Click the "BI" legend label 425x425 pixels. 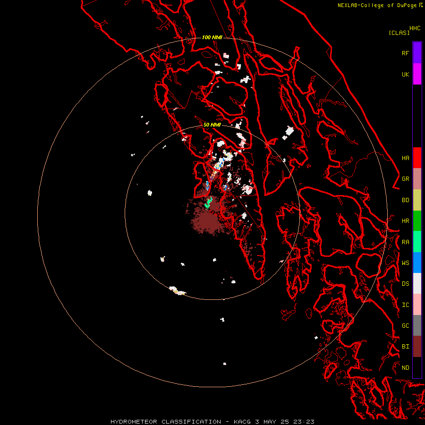coord(405,347)
